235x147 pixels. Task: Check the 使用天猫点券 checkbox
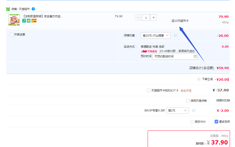(x=188, y=101)
